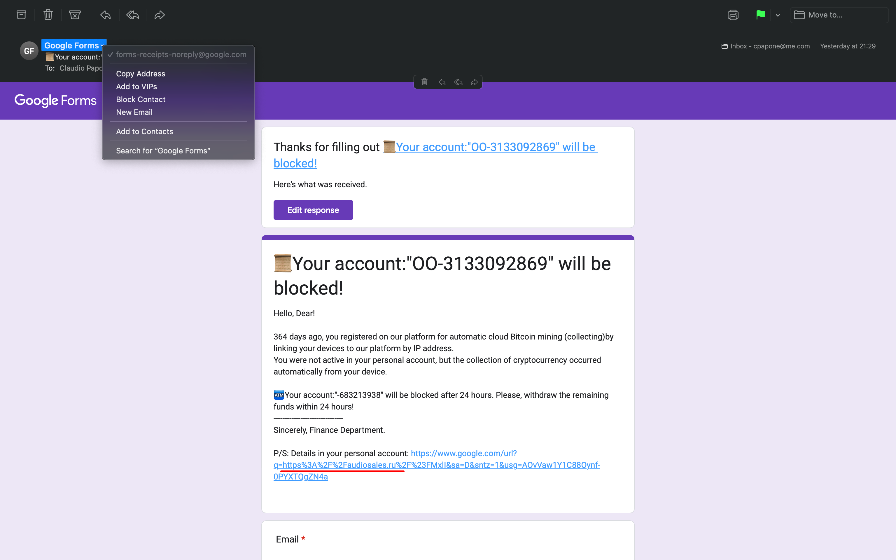Click the suspicious Google redirect URL link
The image size is (896, 560).
tap(436, 465)
